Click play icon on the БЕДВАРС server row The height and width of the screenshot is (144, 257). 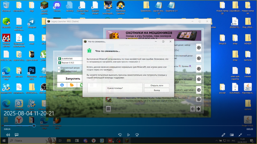pos(199,90)
